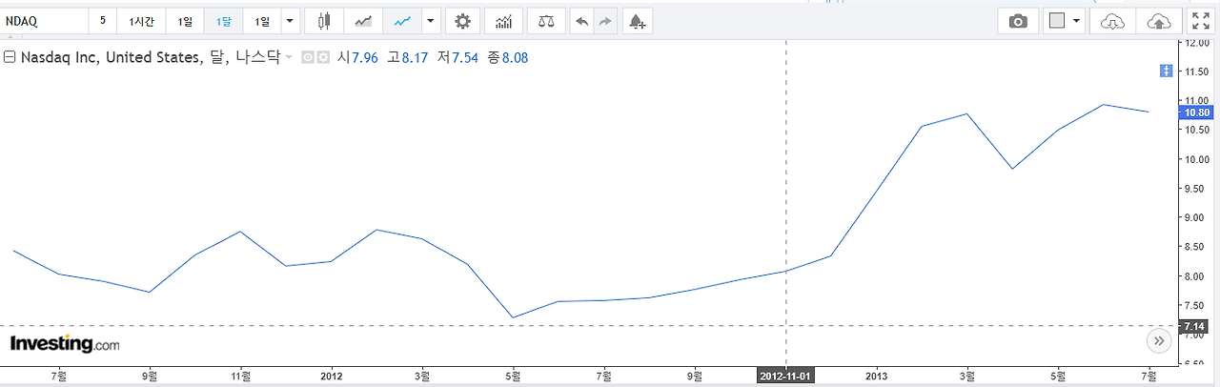The height and width of the screenshot is (387, 1220).
Task: Click the 2012 label on time axis
Action: (x=332, y=376)
